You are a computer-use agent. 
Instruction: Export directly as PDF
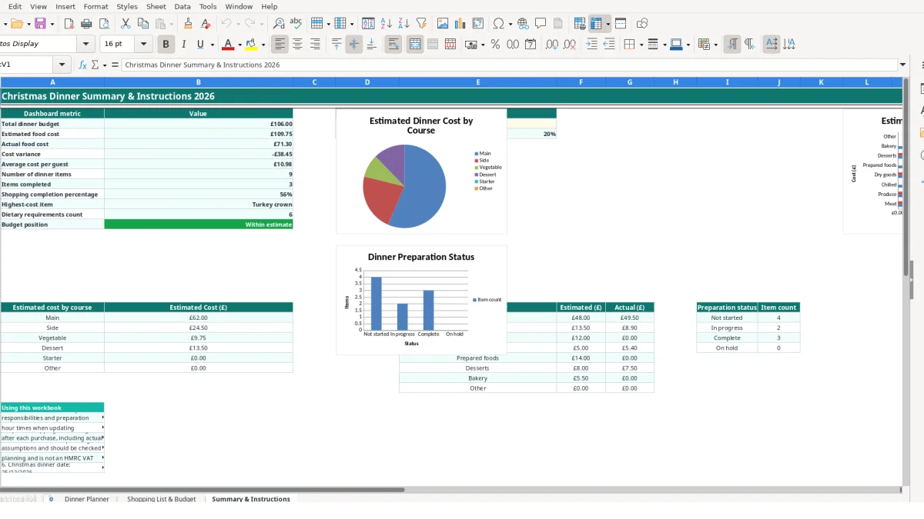[69, 24]
